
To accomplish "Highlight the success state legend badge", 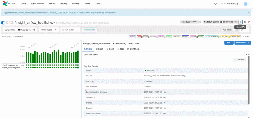I will tap(201, 37).
